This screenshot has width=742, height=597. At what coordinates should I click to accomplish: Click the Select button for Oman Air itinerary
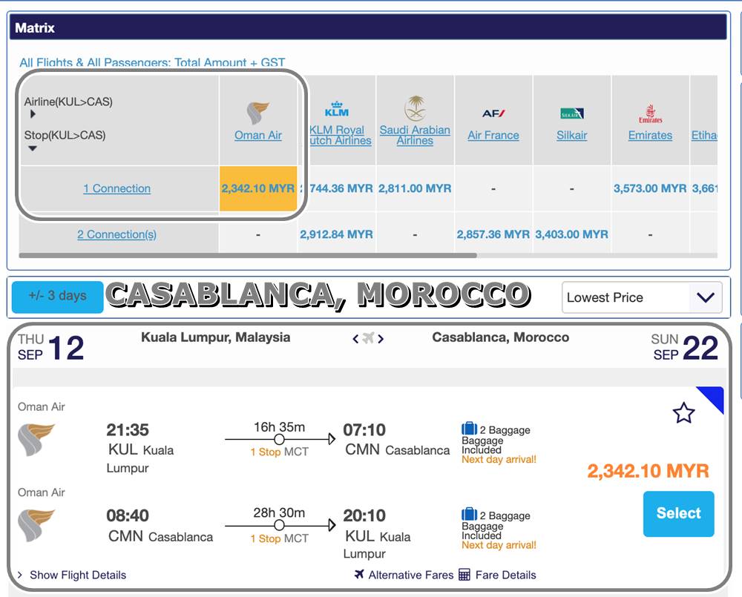[679, 514]
